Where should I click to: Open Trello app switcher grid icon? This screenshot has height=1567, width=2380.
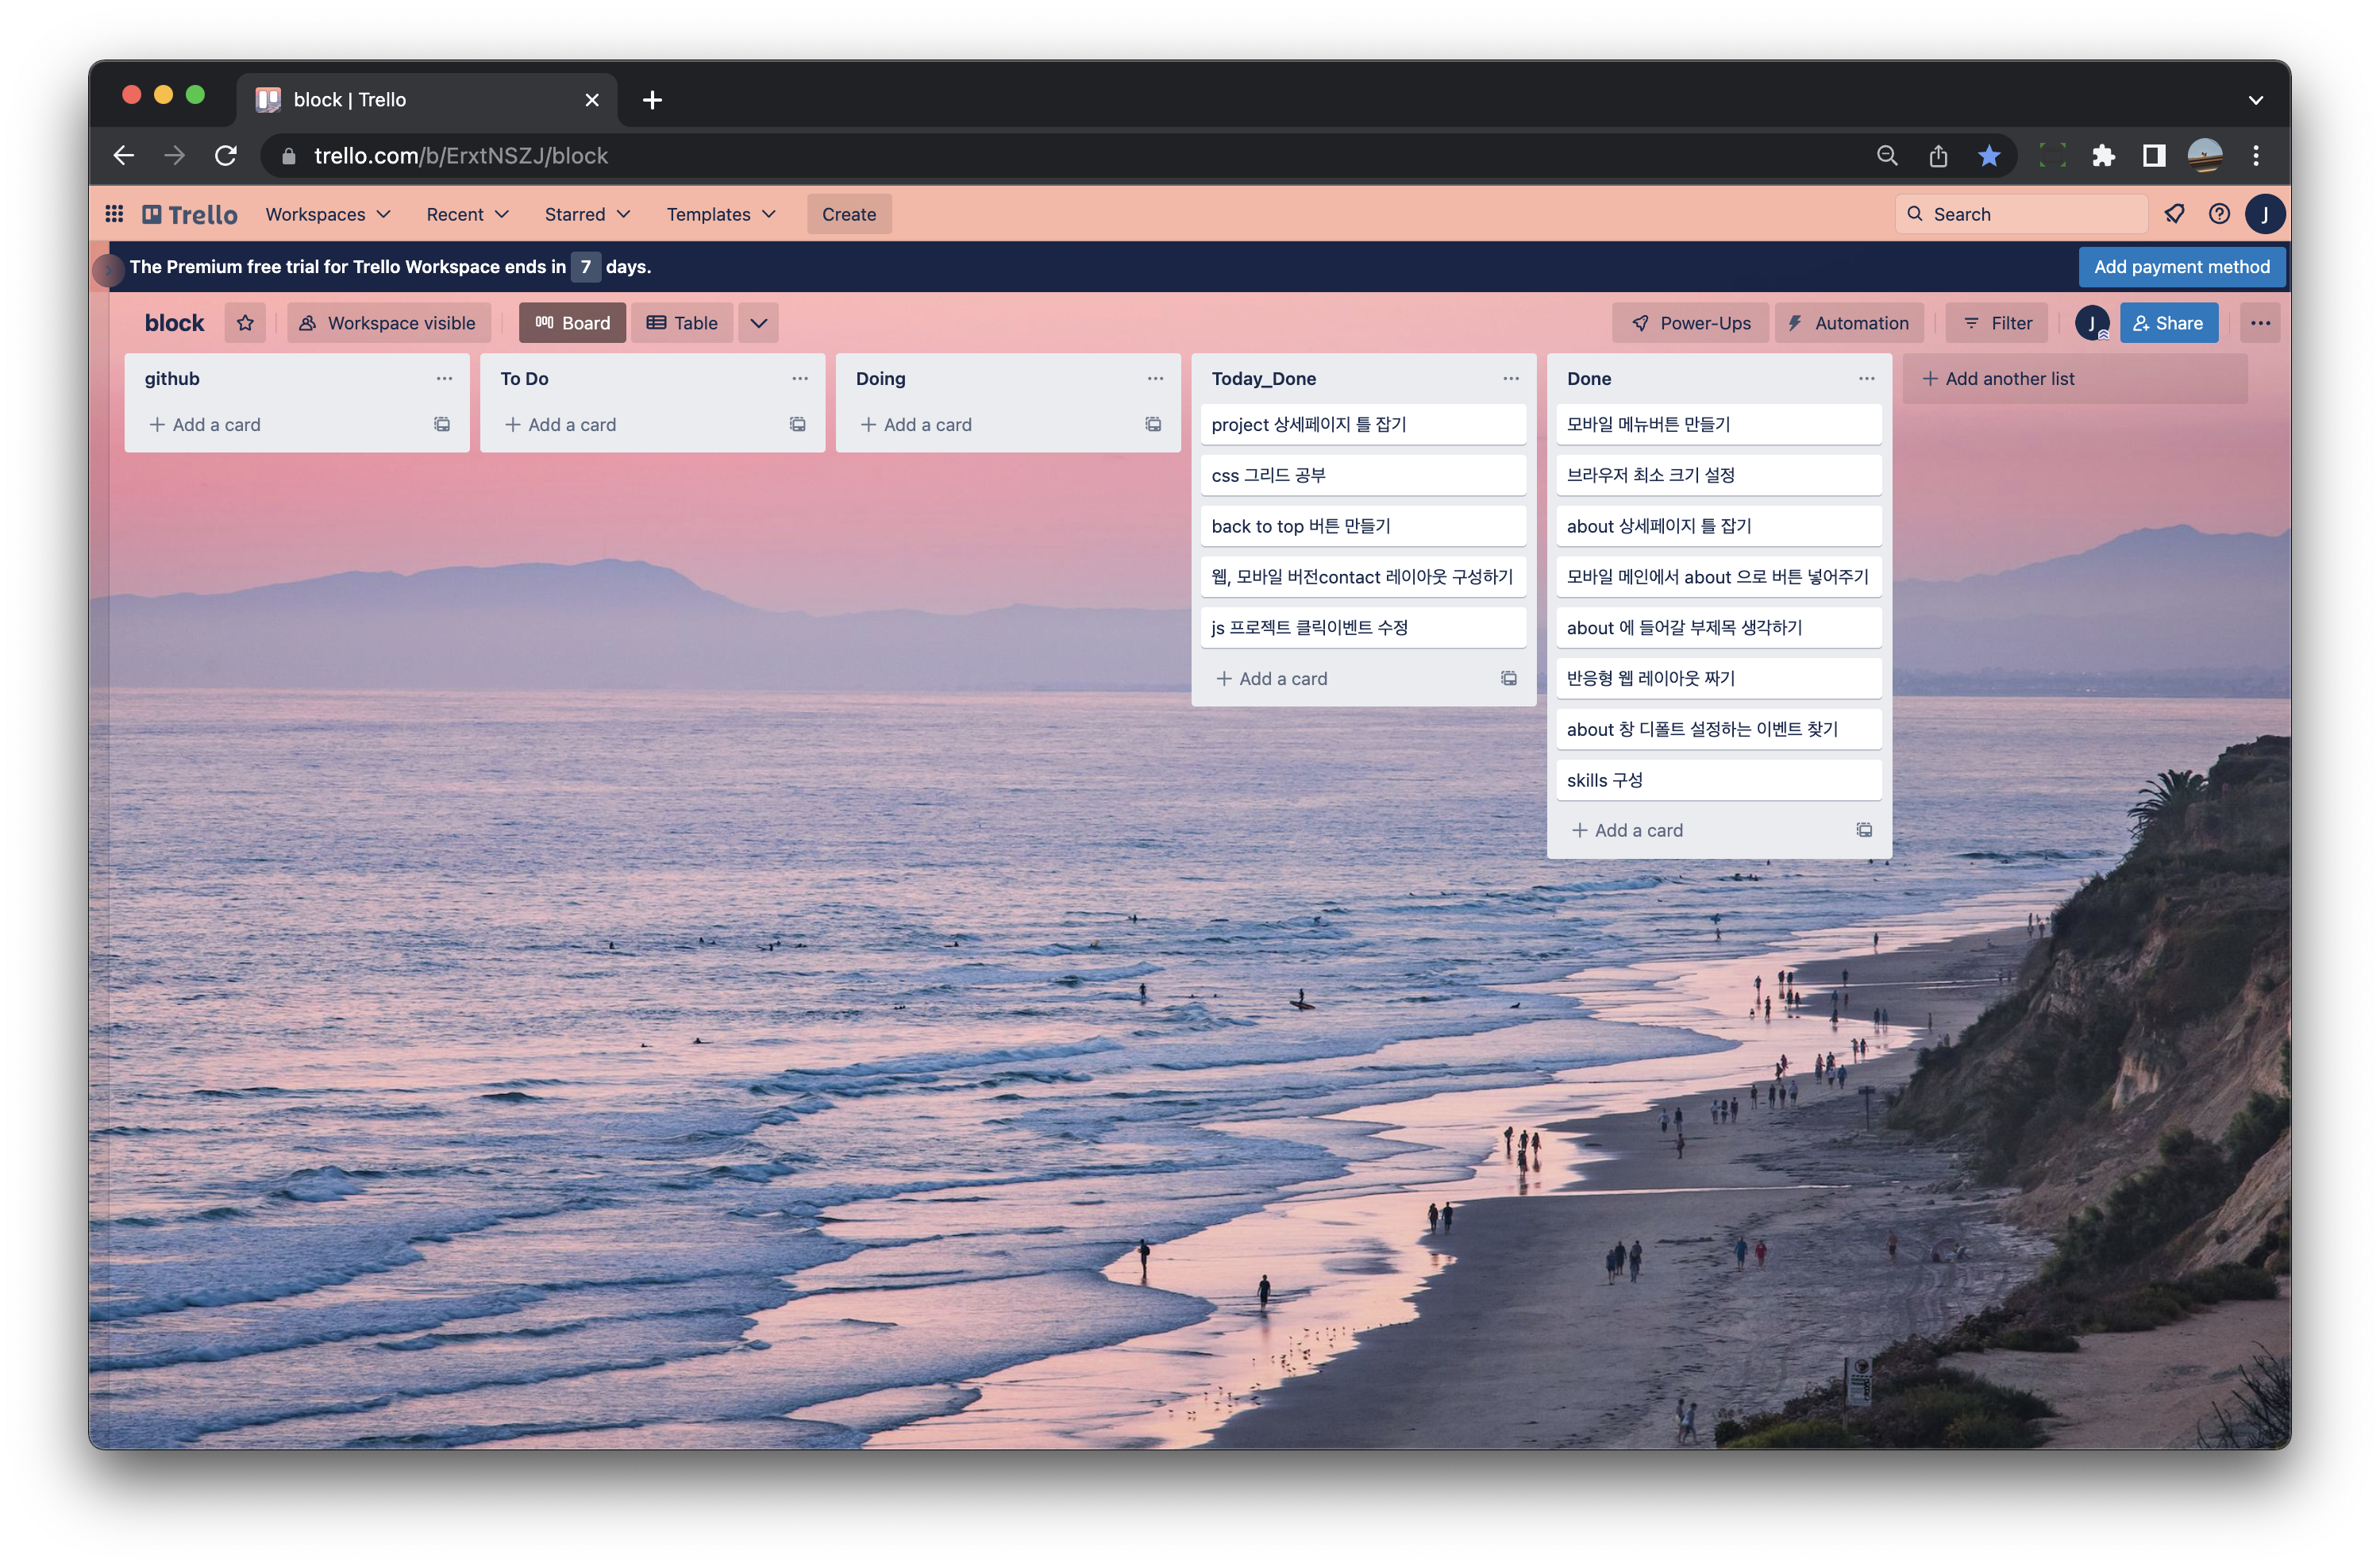click(114, 214)
